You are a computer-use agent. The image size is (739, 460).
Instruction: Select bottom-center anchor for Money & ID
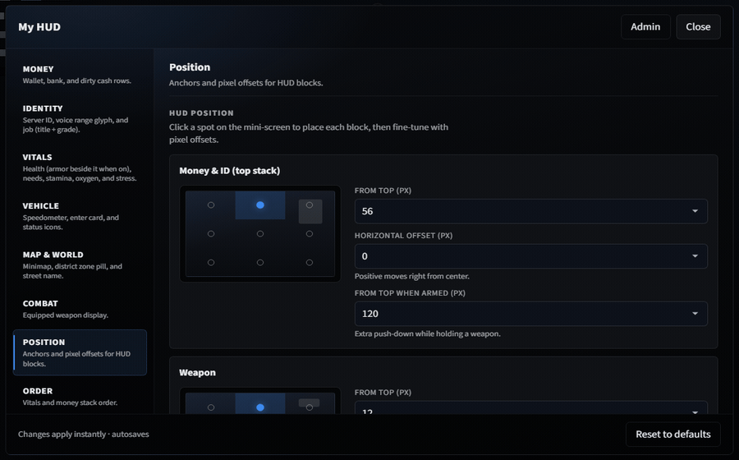tap(260, 263)
